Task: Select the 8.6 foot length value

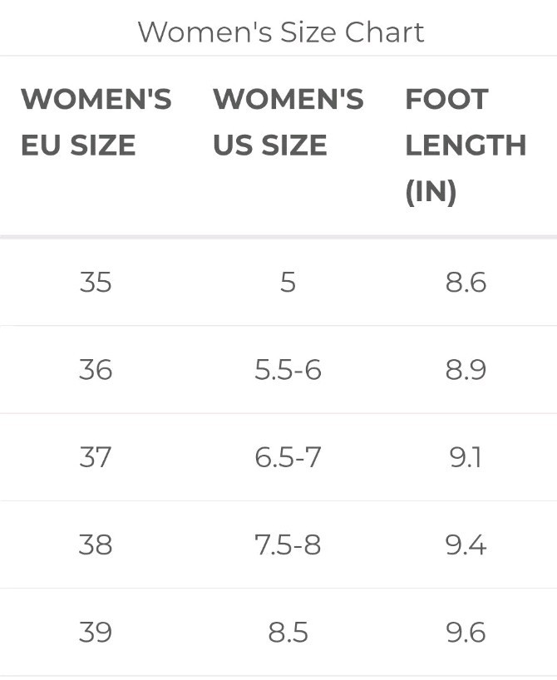Action: [x=466, y=283]
